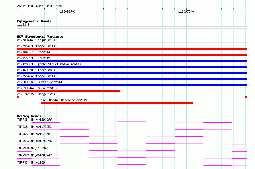Open variant esv3680544 (Besenbacher2015) label
This screenshot has height=169, width=255.
coord(64,100)
